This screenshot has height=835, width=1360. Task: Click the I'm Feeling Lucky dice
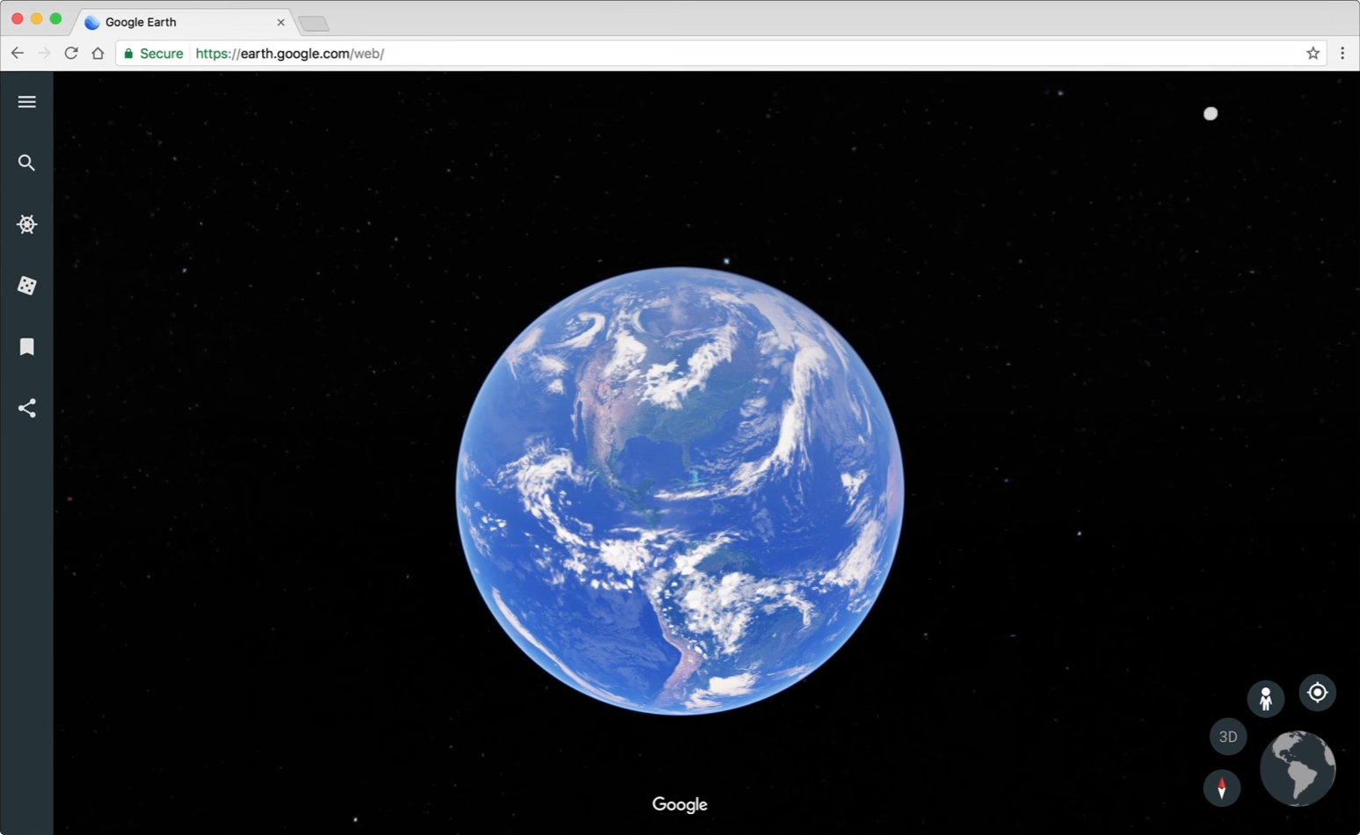tap(26, 286)
